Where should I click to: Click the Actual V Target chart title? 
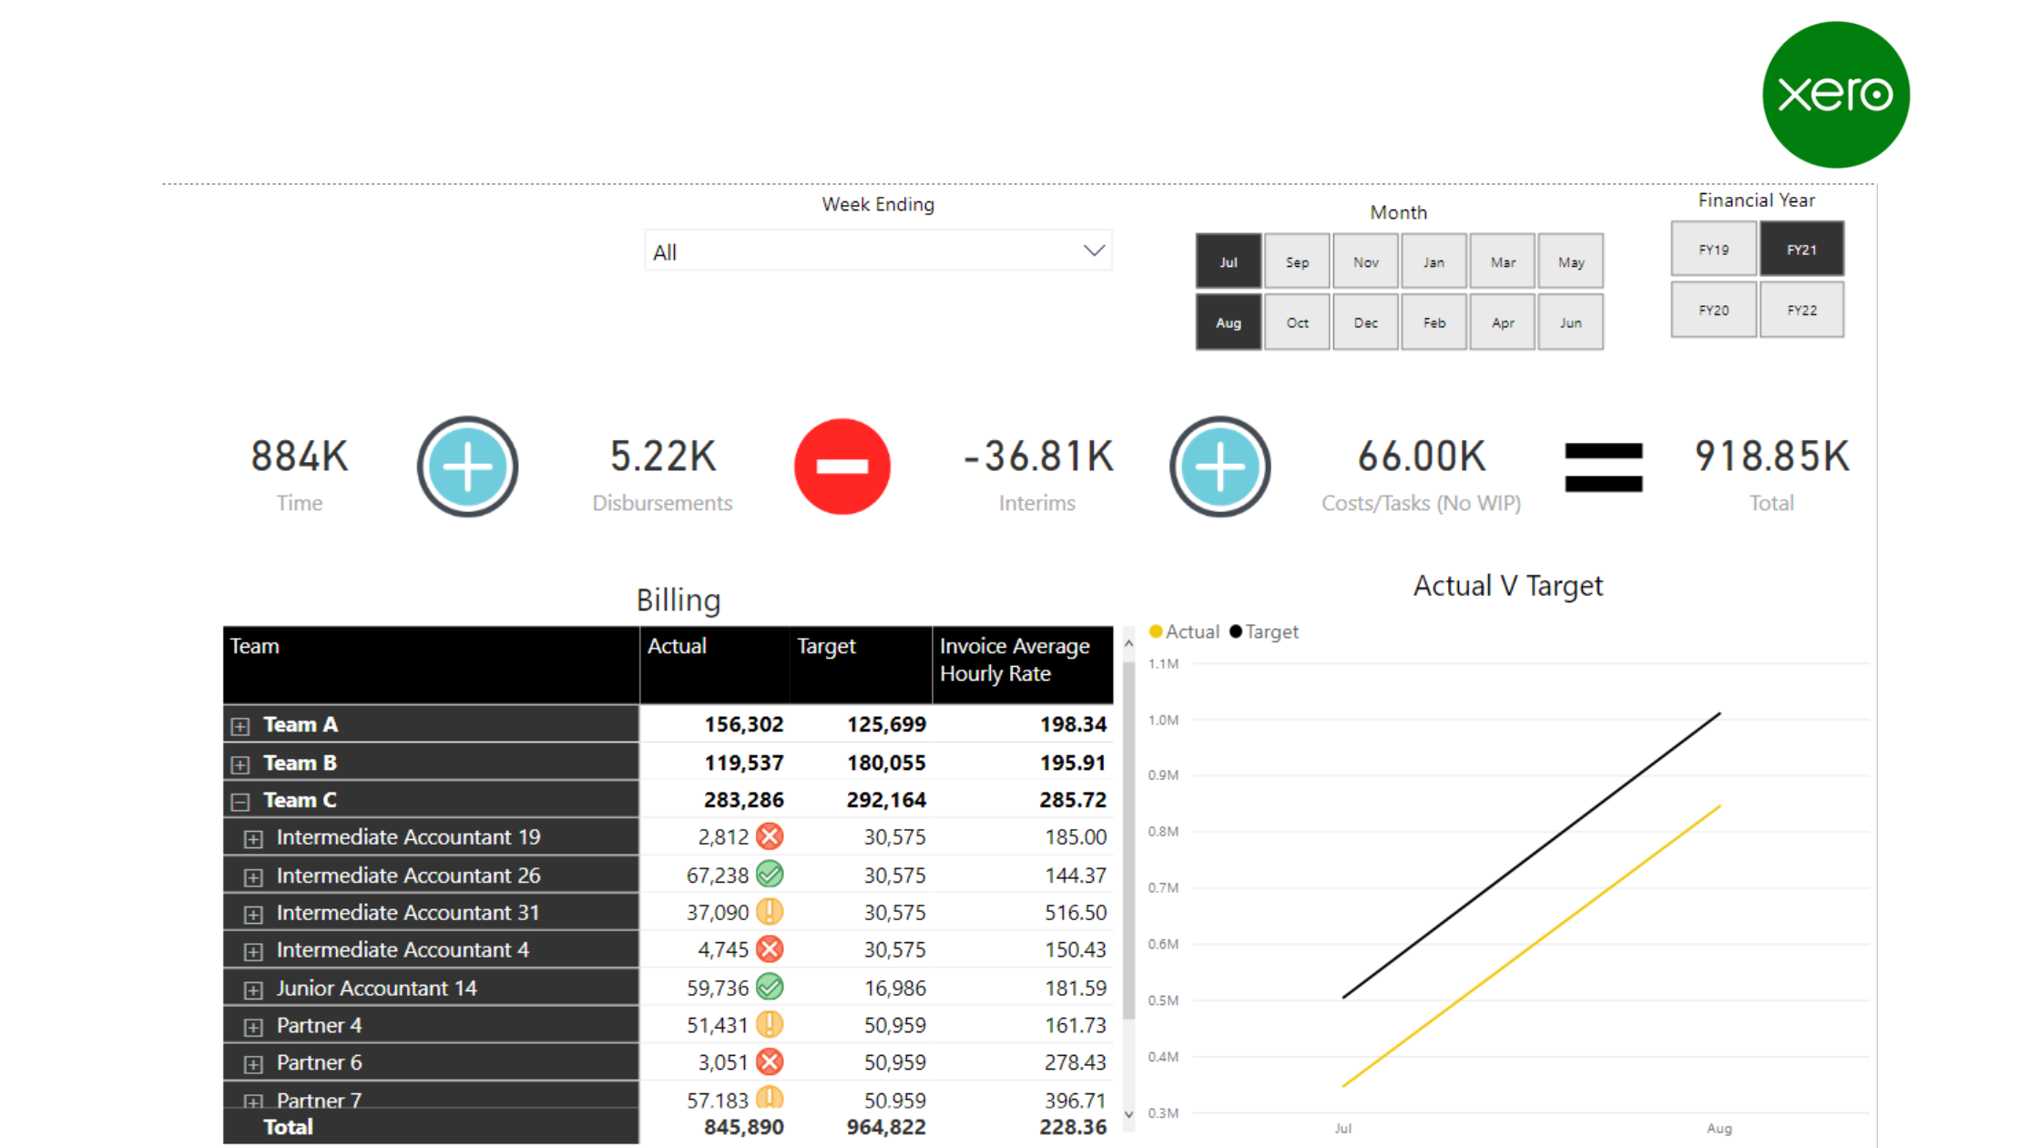coord(1507,586)
